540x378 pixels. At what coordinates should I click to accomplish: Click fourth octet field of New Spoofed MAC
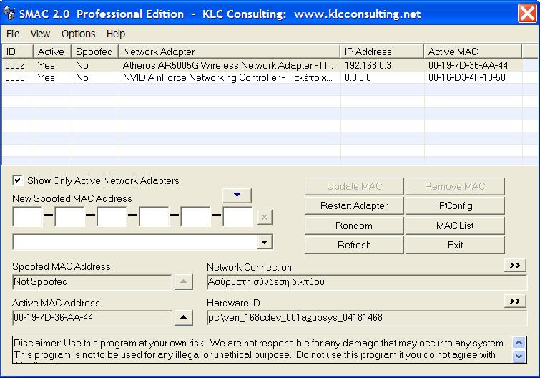(154, 216)
